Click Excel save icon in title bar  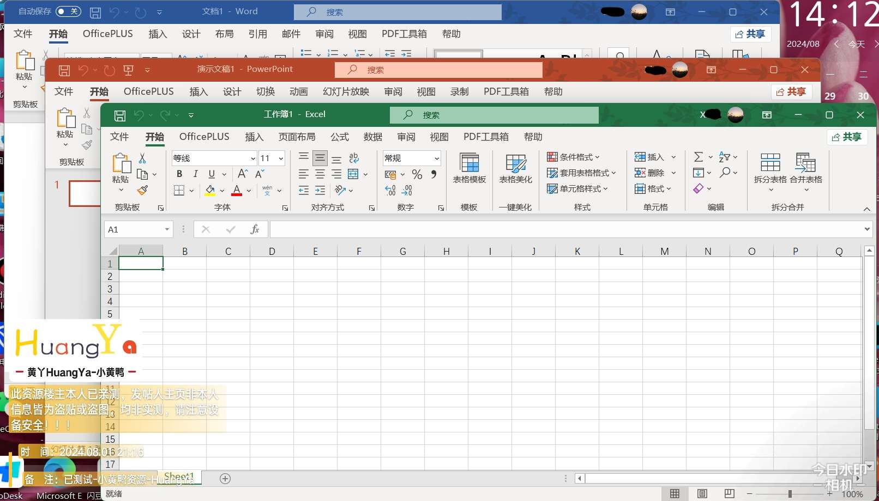pyautogui.click(x=120, y=115)
